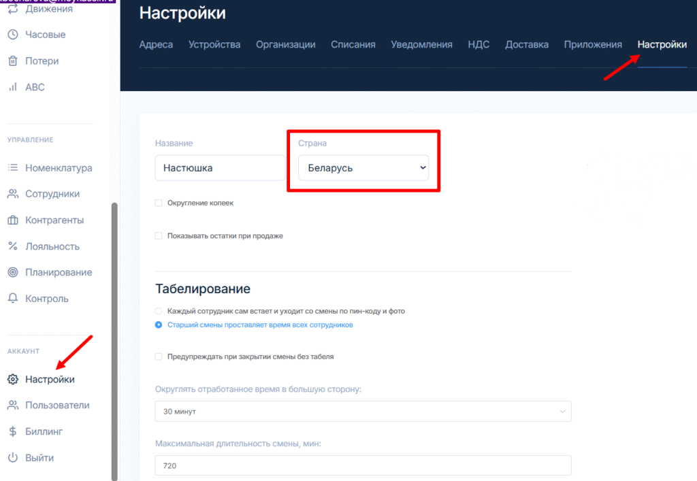Click the clock icon next to Часовые
This screenshot has width=697, height=481.
click(x=13, y=35)
